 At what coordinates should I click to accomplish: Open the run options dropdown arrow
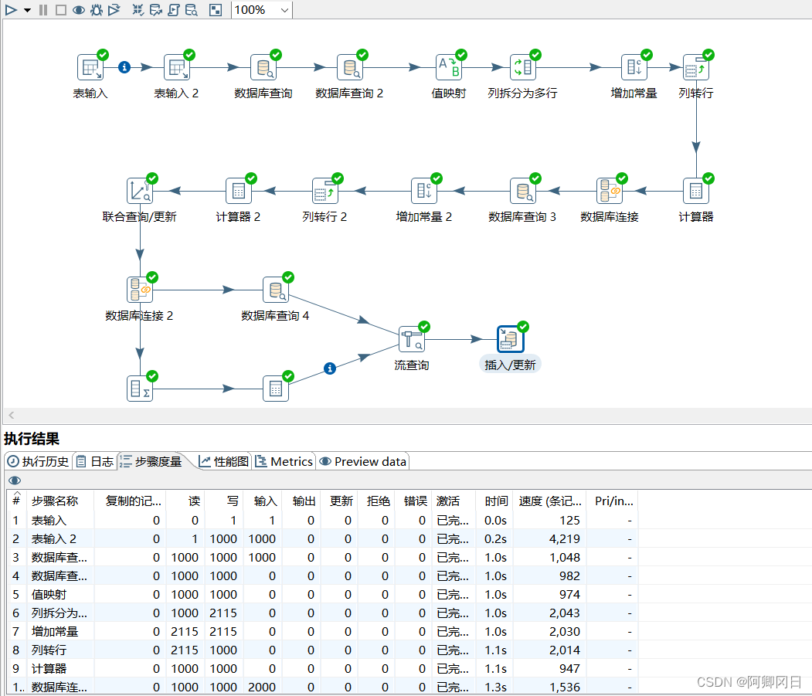(x=27, y=10)
